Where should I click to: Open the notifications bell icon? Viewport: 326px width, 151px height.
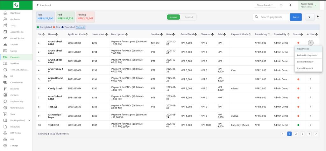(x=290, y=5)
